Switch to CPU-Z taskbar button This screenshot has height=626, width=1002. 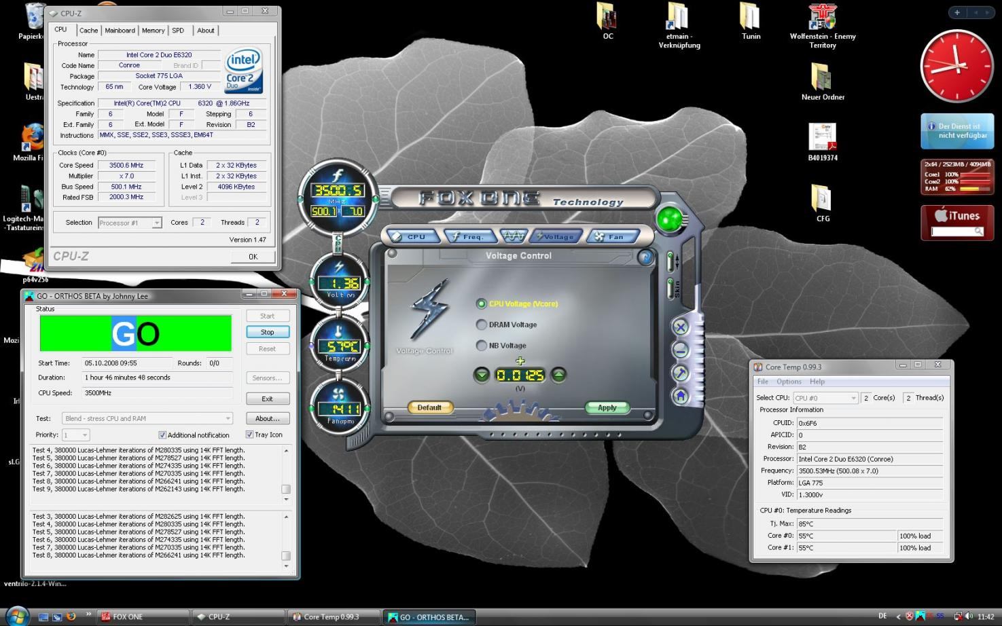(238, 616)
